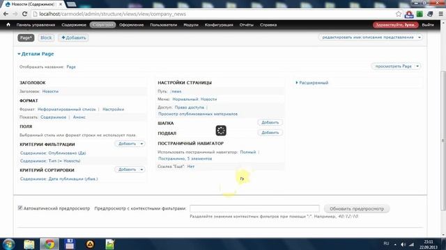Click the Обновить предпросмотр button
Image resolution: width=446 pixels, height=250 pixels.
[x=357, y=208]
